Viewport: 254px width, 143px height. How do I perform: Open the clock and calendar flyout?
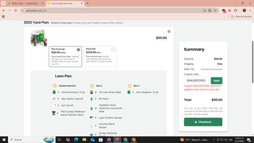(x=239, y=139)
